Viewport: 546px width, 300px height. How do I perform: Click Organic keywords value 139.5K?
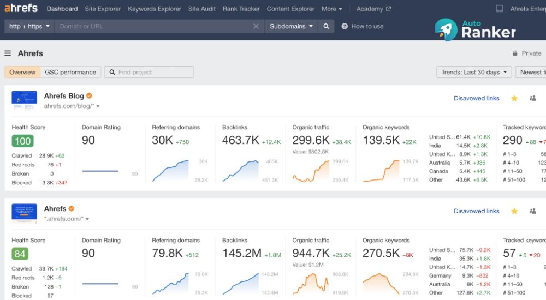point(381,140)
